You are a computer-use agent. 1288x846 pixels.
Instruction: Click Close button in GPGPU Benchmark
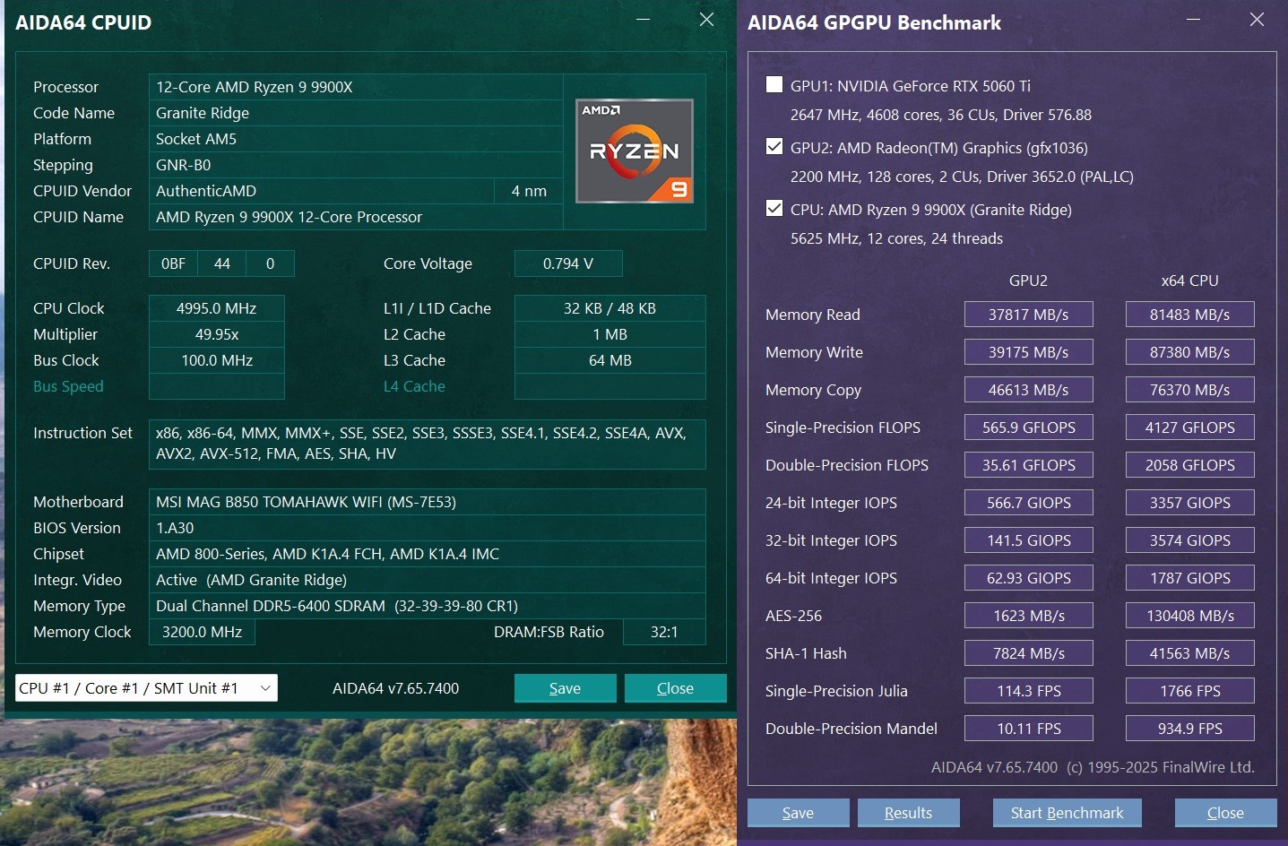pyautogui.click(x=1225, y=813)
